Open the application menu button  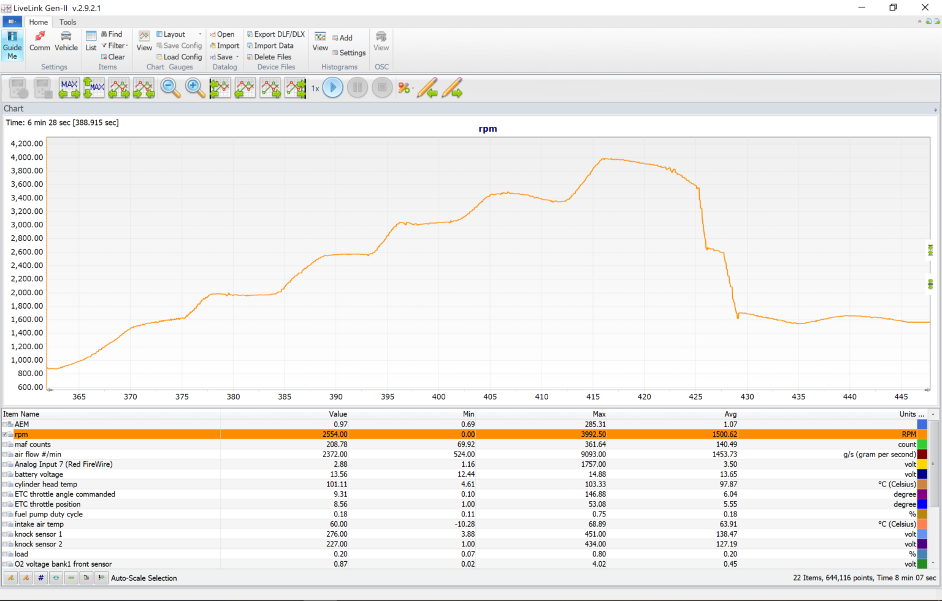tap(12, 21)
